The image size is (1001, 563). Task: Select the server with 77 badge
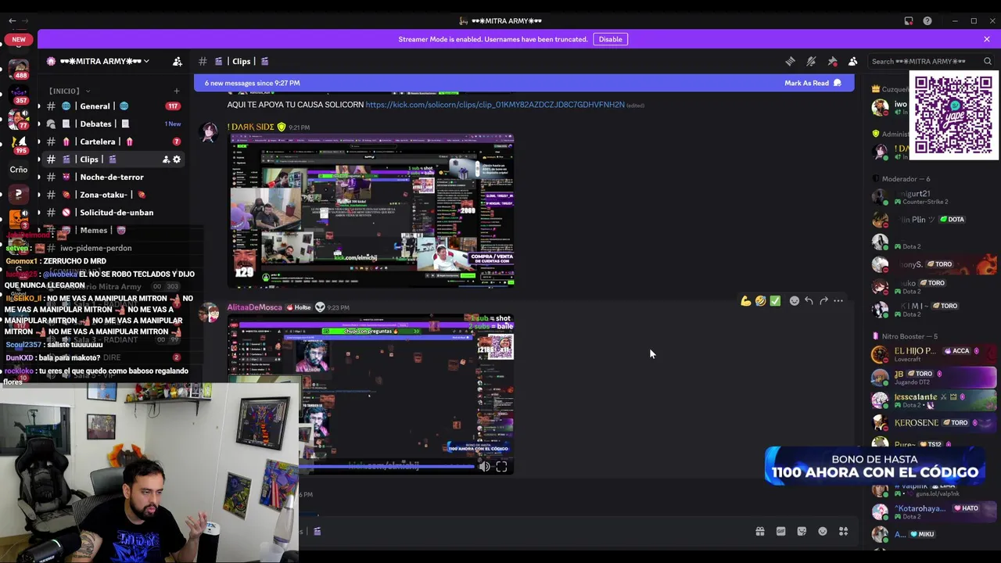(x=19, y=120)
